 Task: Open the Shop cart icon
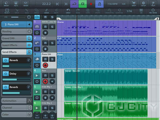click(x=134, y=4)
